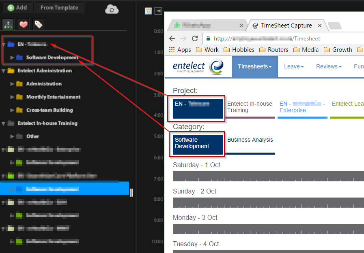This screenshot has width=364, height=253.
Task: Go back in the browser
Action: 172,38
